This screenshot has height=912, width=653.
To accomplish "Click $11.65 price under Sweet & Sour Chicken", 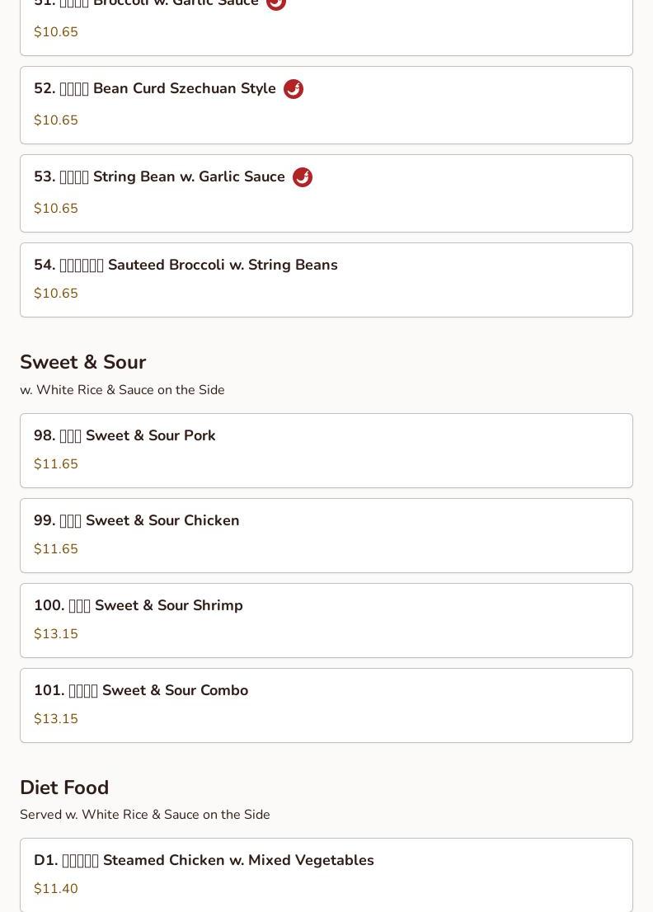I will pyautogui.click(x=56, y=549).
